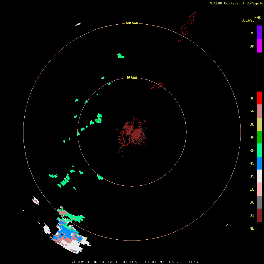The height and width of the screenshot is (264, 264).
Task: Click the BI brown legend swatch
Action: 259,215
